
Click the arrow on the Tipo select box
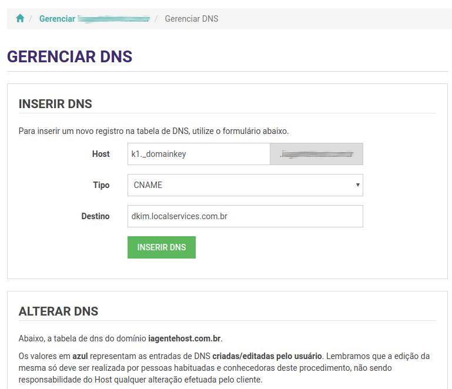(x=357, y=185)
